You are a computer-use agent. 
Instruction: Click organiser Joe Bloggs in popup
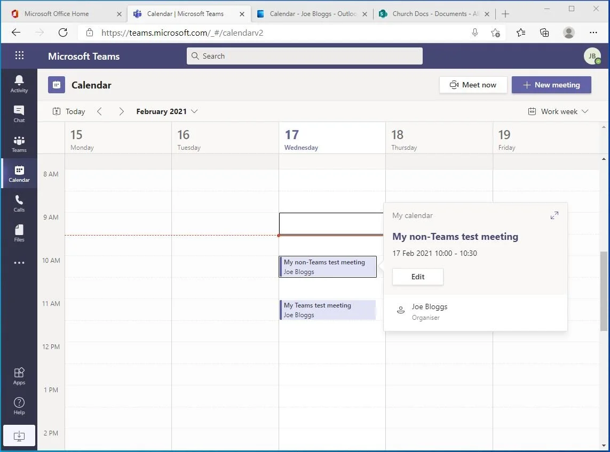pyautogui.click(x=429, y=306)
